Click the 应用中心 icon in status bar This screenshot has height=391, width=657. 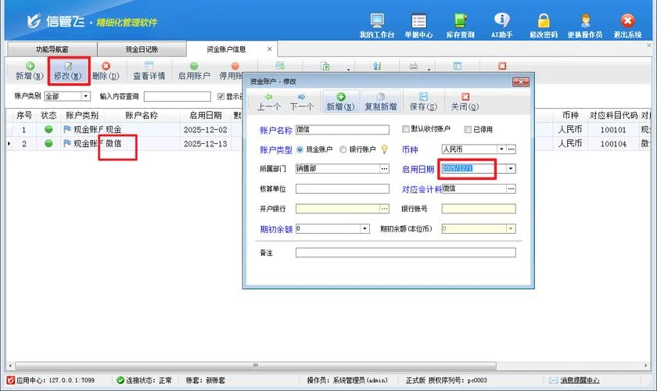coord(10,380)
